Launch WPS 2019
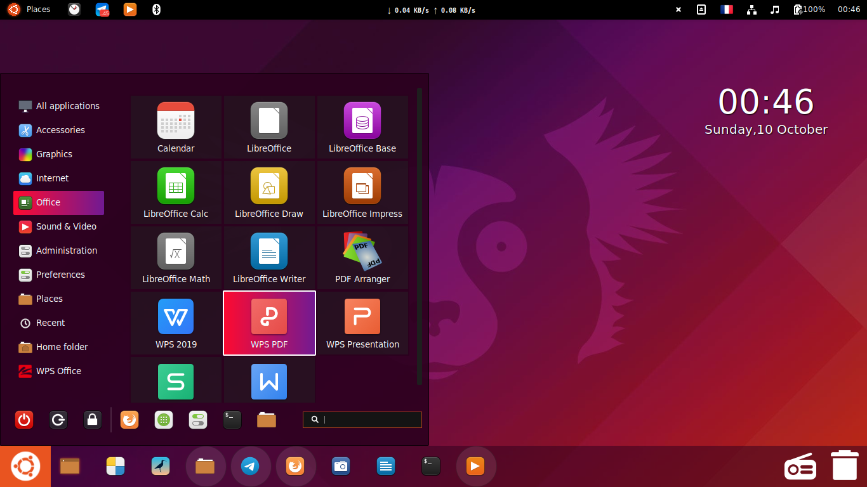 pyautogui.click(x=176, y=323)
